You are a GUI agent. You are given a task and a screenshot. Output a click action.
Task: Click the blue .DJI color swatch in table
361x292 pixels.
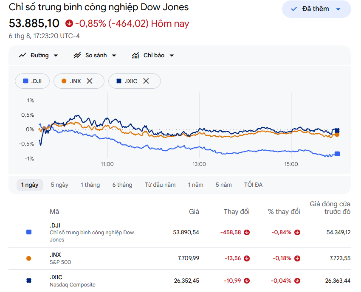[x=29, y=232]
